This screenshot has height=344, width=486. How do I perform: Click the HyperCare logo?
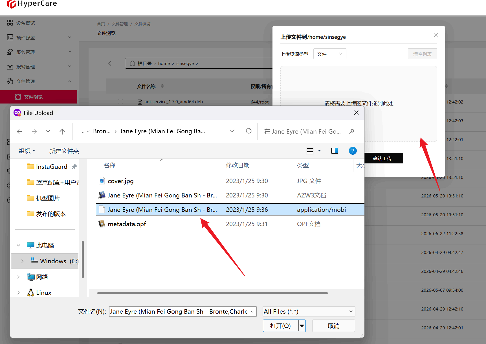point(32,4)
